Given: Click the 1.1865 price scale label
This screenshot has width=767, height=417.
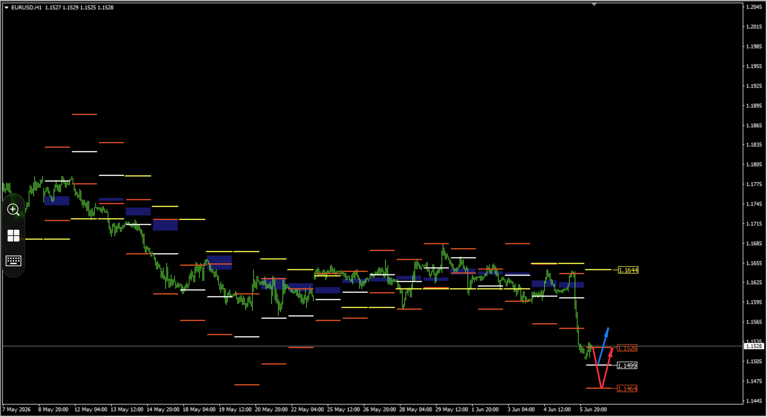Looking at the screenshot, I should (x=754, y=126).
